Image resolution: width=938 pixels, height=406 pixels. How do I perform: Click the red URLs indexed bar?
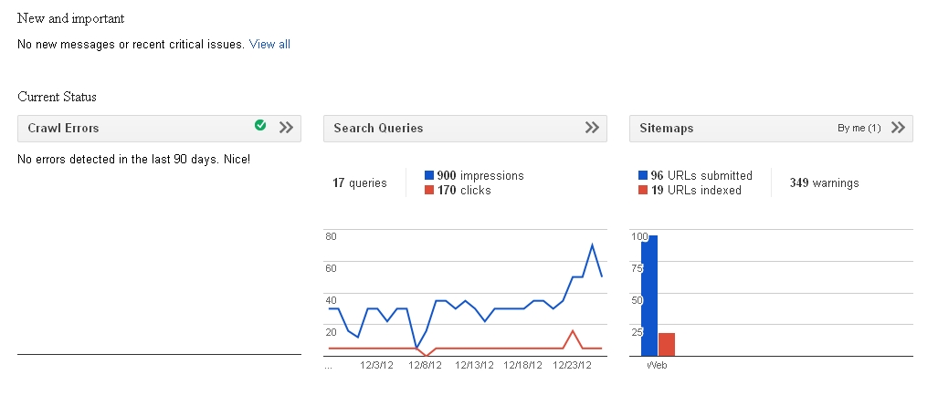667,345
